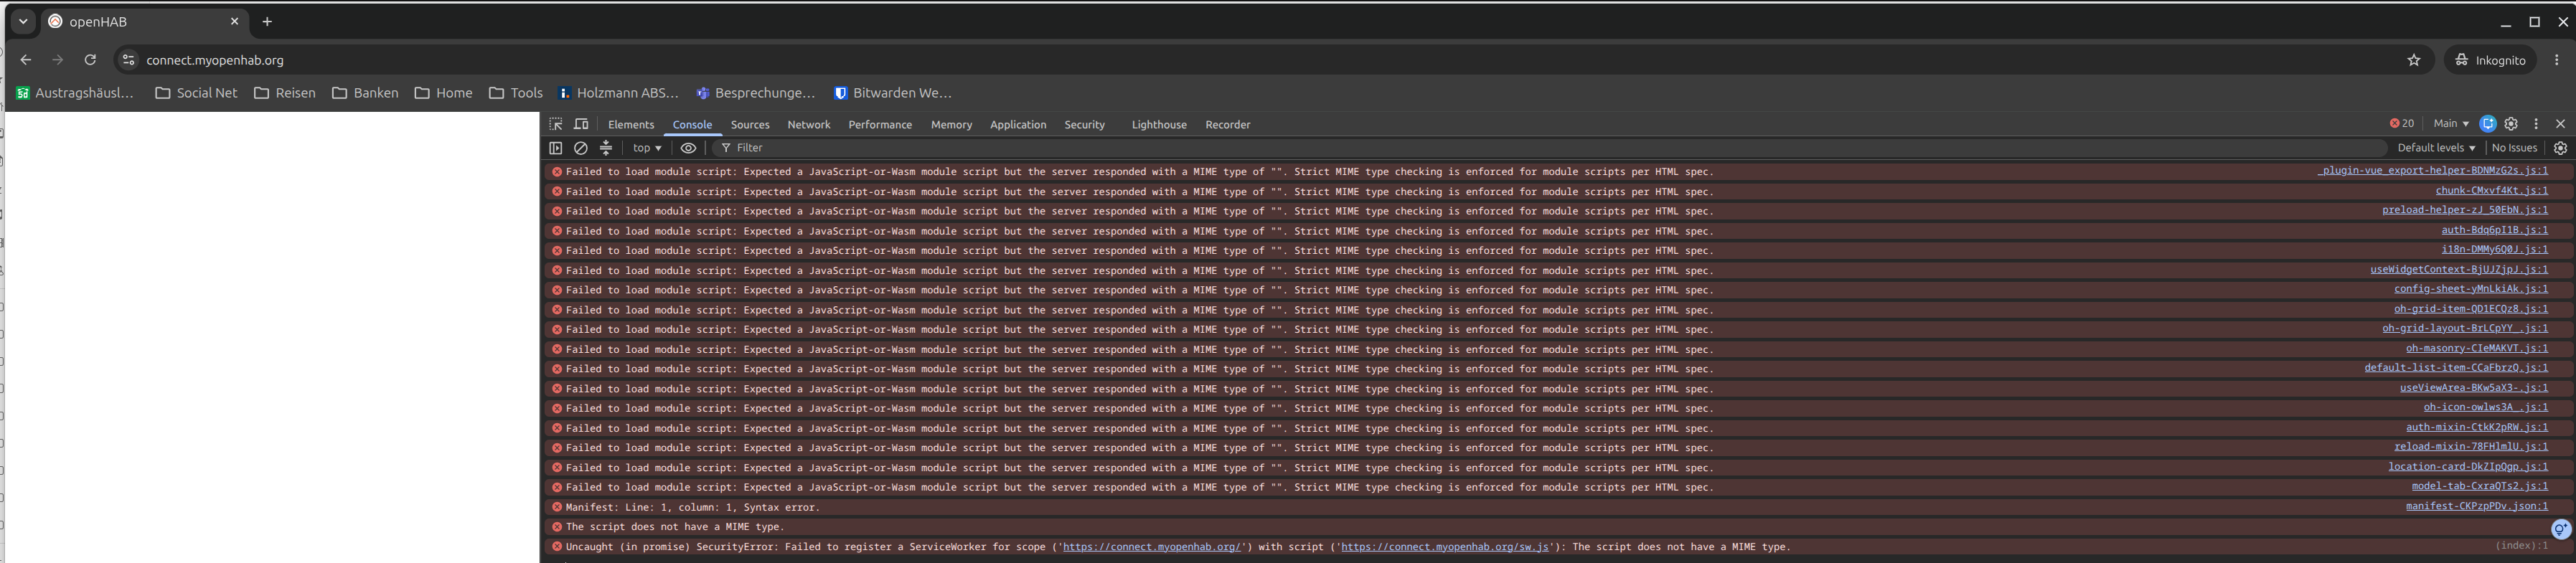Close the openHAB browser tab
Viewport: 2576px width, 563px height.
(x=235, y=21)
